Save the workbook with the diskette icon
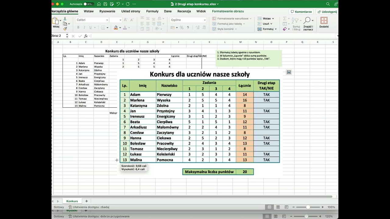390x219 pixels. (x=105, y=4)
